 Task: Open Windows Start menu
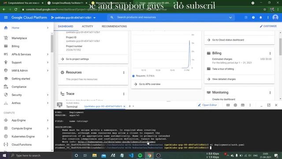4,155
